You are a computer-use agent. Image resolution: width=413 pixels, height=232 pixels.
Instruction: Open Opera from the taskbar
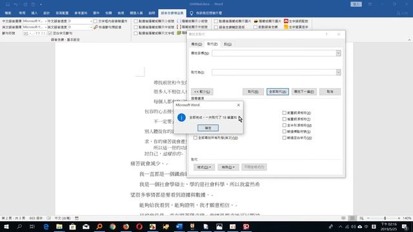(139, 226)
